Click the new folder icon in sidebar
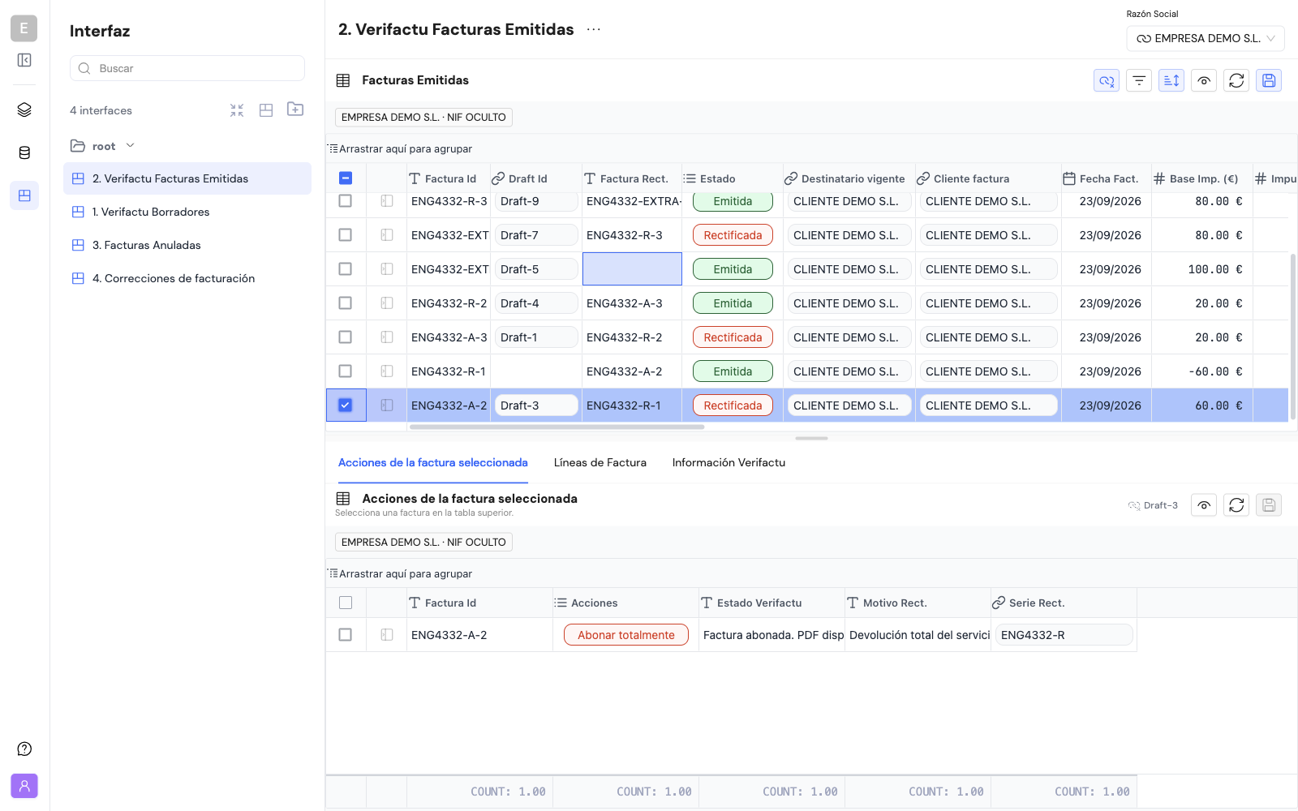Viewport: 1298px width, 811px height. click(295, 109)
